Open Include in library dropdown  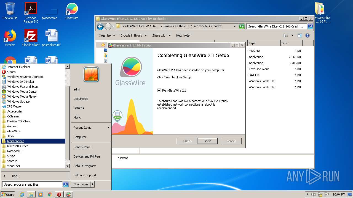[133, 35]
